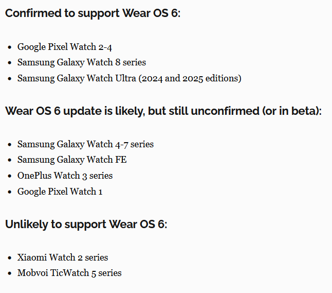This screenshot has height=293, width=332.
Task: Select the Samsung Galaxy Watch 4-7 series item
Action: coord(85,144)
